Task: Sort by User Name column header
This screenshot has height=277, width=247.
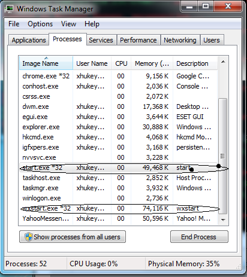Action: tap(92, 63)
